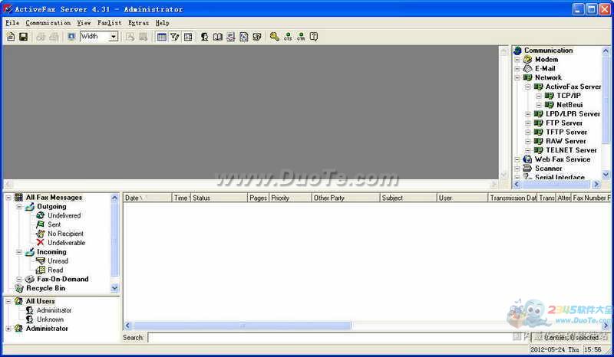Viewport: 614px width, 357px height.
Task: Open the phone book icon
Action: coord(218,37)
